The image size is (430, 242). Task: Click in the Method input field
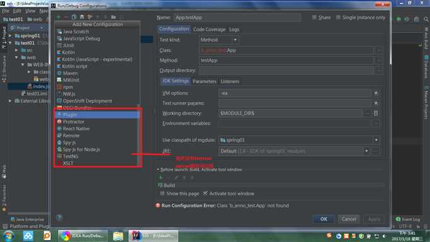tap(286, 60)
